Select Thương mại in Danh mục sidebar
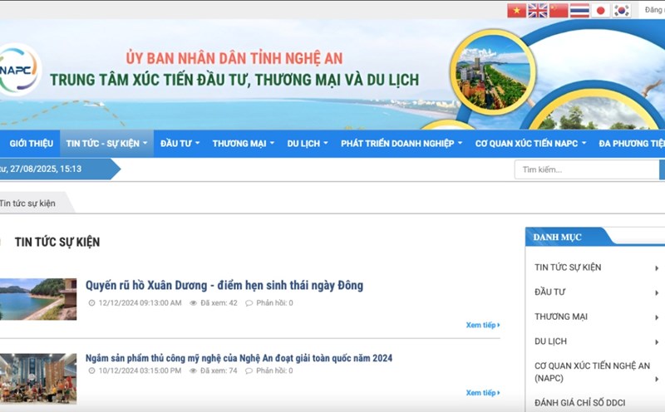The height and width of the screenshot is (412, 665). [x=560, y=316]
